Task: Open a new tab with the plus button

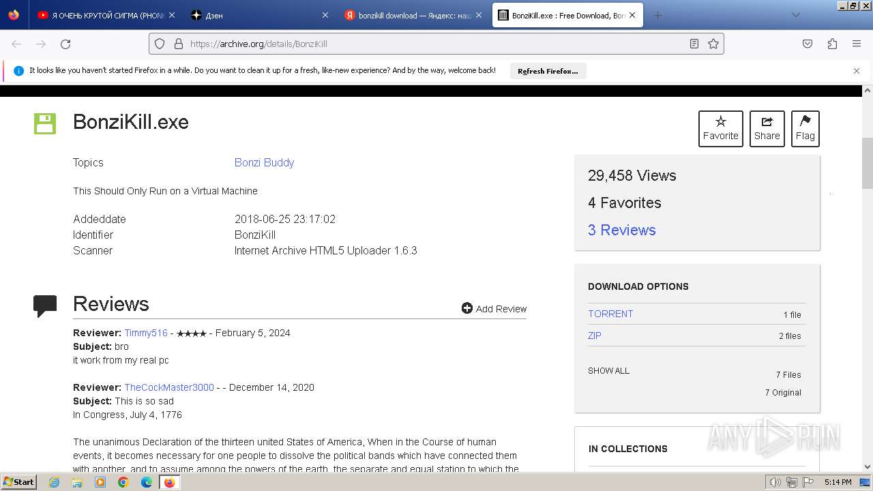Action: 657,15
